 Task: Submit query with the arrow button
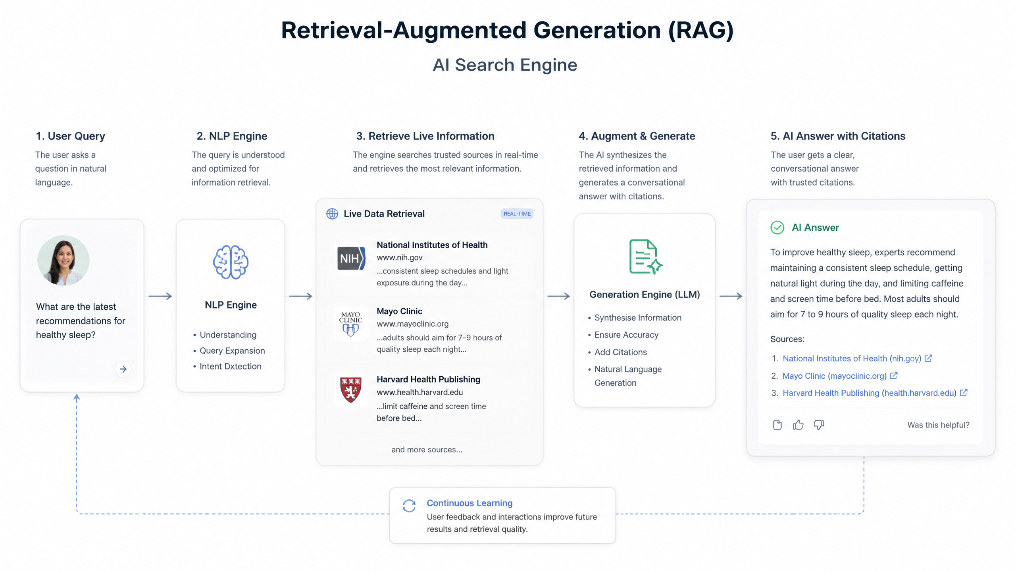point(123,369)
